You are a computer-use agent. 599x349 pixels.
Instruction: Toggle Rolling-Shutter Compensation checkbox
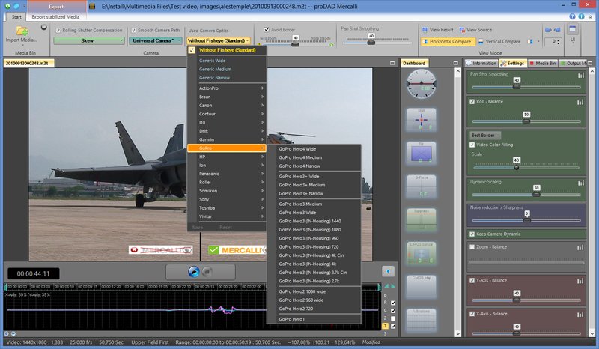pyautogui.click(x=58, y=30)
